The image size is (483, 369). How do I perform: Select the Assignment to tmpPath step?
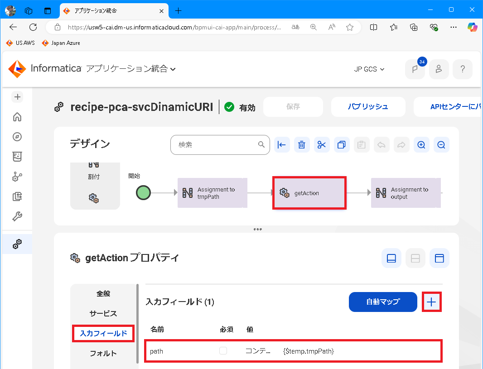point(212,193)
